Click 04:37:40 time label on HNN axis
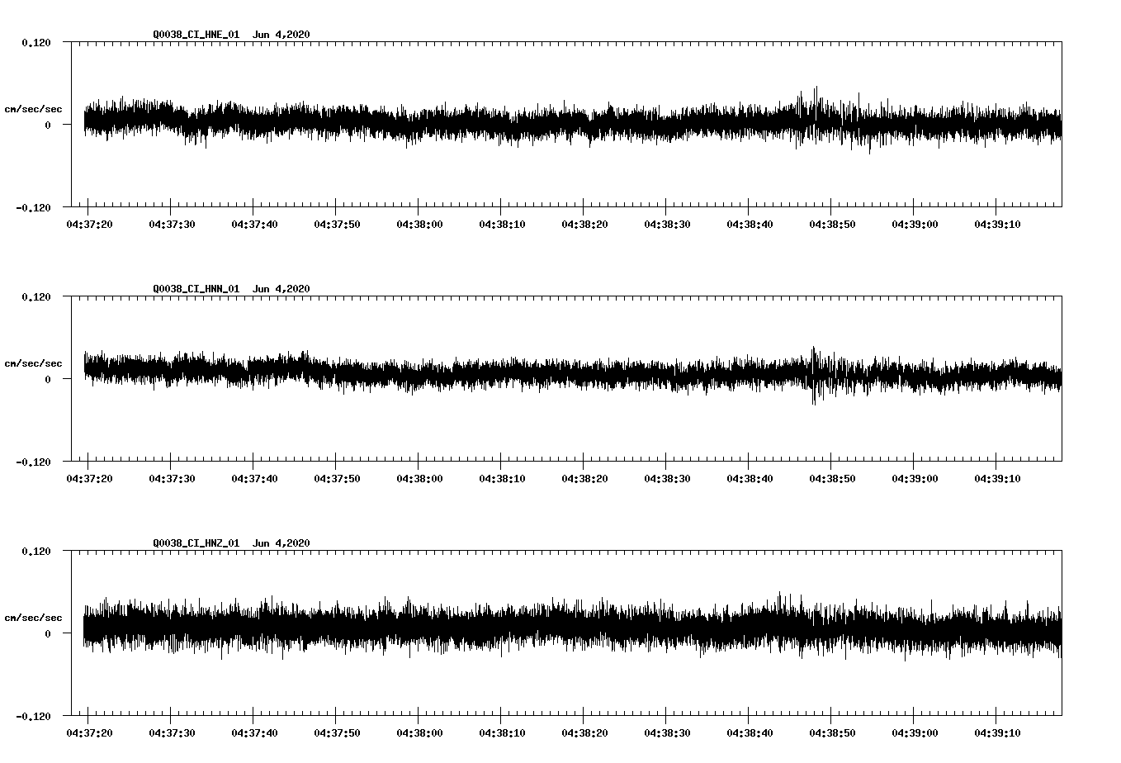This screenshot has width=1121, height=763. (x=254, y=478)
